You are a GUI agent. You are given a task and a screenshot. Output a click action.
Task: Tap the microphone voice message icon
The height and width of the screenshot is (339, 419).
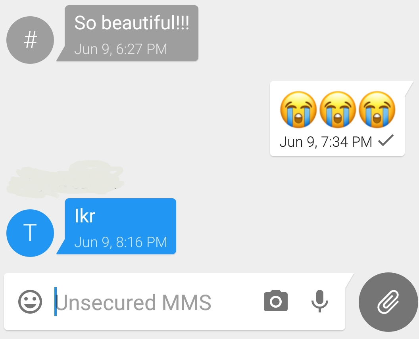[319, 301]
